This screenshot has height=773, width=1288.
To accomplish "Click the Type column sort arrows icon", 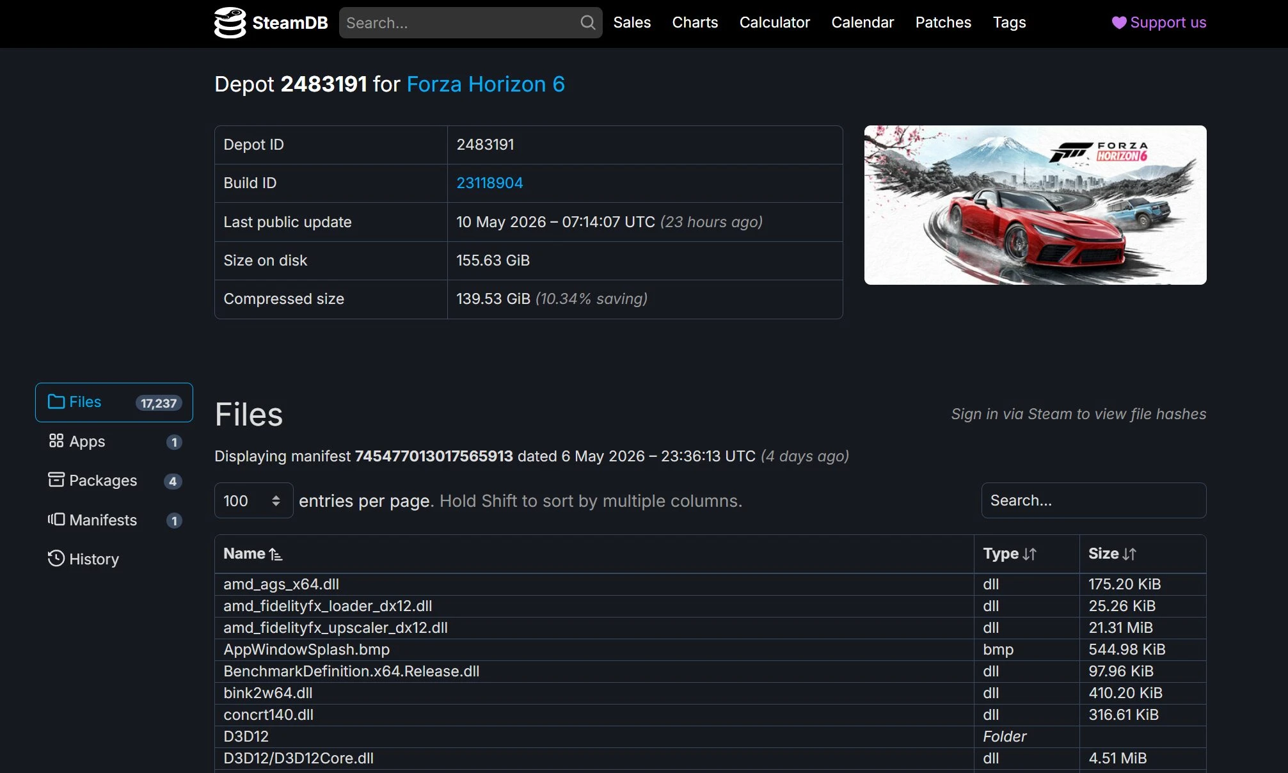I will click(x=1030, y=554).
